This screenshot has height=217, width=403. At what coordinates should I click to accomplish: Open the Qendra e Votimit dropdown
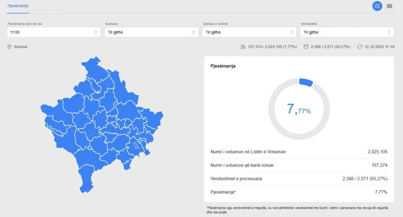point(249,32)
